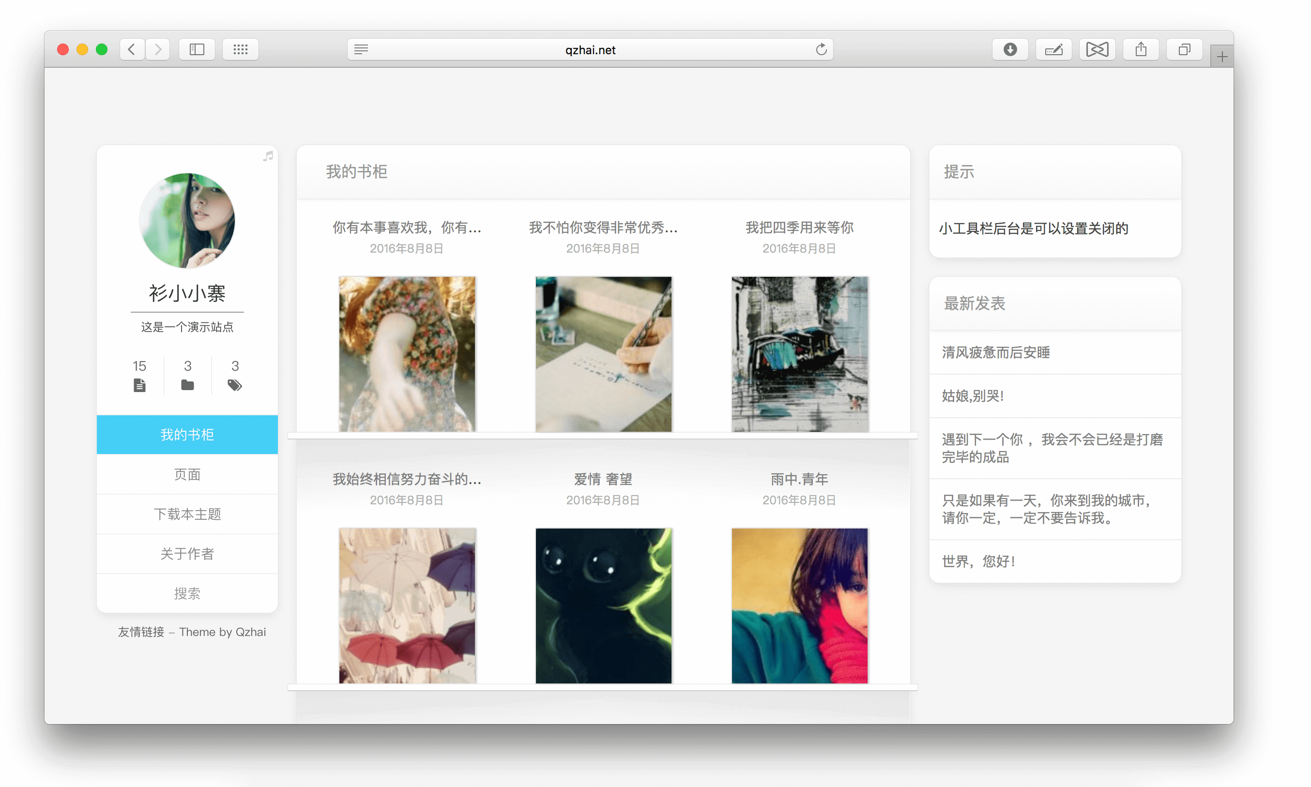
Task: Open a new tab with plus button
Action: click(x=1221, y=57)
